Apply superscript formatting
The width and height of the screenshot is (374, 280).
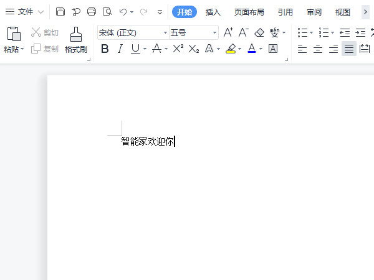[x=178, y=49]
